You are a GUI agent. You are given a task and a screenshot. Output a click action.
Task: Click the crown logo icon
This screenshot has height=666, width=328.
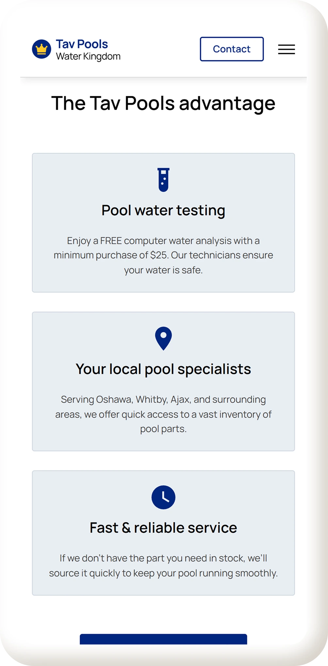click(x=41, y=49)
